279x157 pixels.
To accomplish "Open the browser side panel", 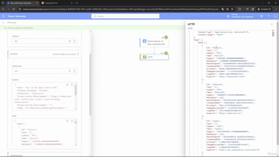I will (x=252, y=9).
